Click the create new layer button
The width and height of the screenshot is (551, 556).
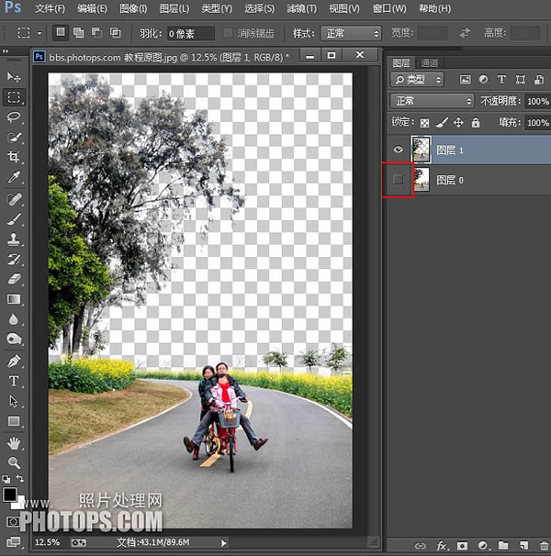pyautogui.click(x=523, y=545)
